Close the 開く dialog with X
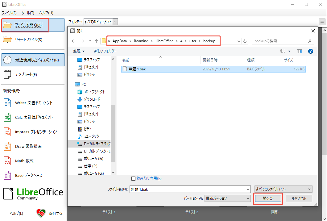Screen dimensions: 327x221 click(313, 31)
